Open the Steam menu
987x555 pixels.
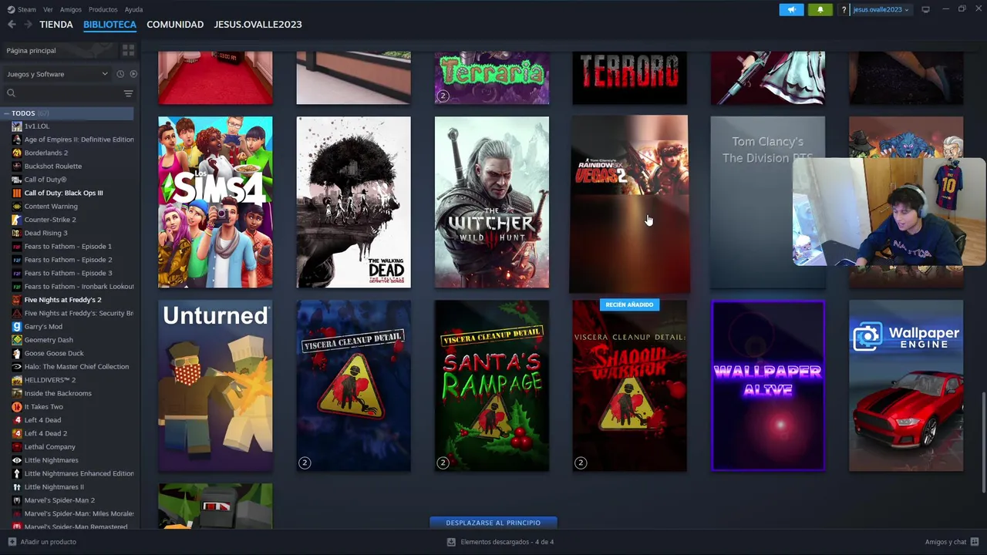point(27,9)
